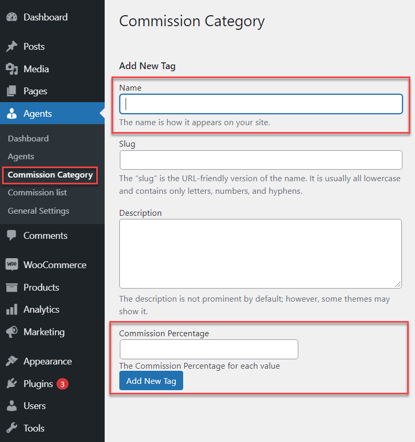Click the Tools wrench icon
Screen dimensions: 415x442
tap(12, 428)
